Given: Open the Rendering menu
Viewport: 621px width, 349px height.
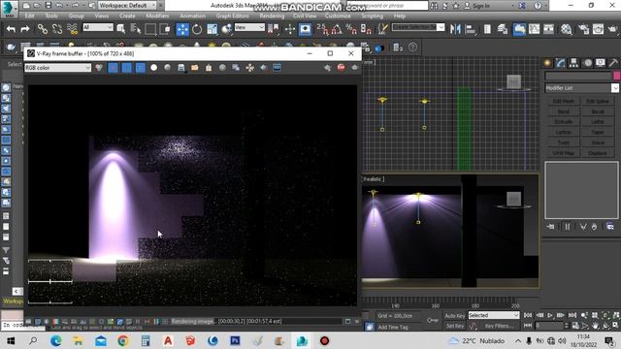Looking at the screenshot, I should point(272,16).
